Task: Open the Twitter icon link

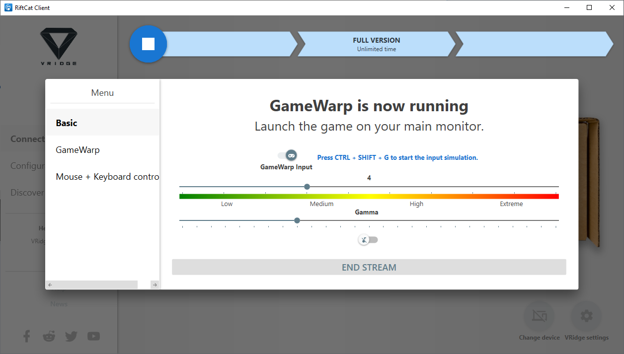Action: point(71,336)
